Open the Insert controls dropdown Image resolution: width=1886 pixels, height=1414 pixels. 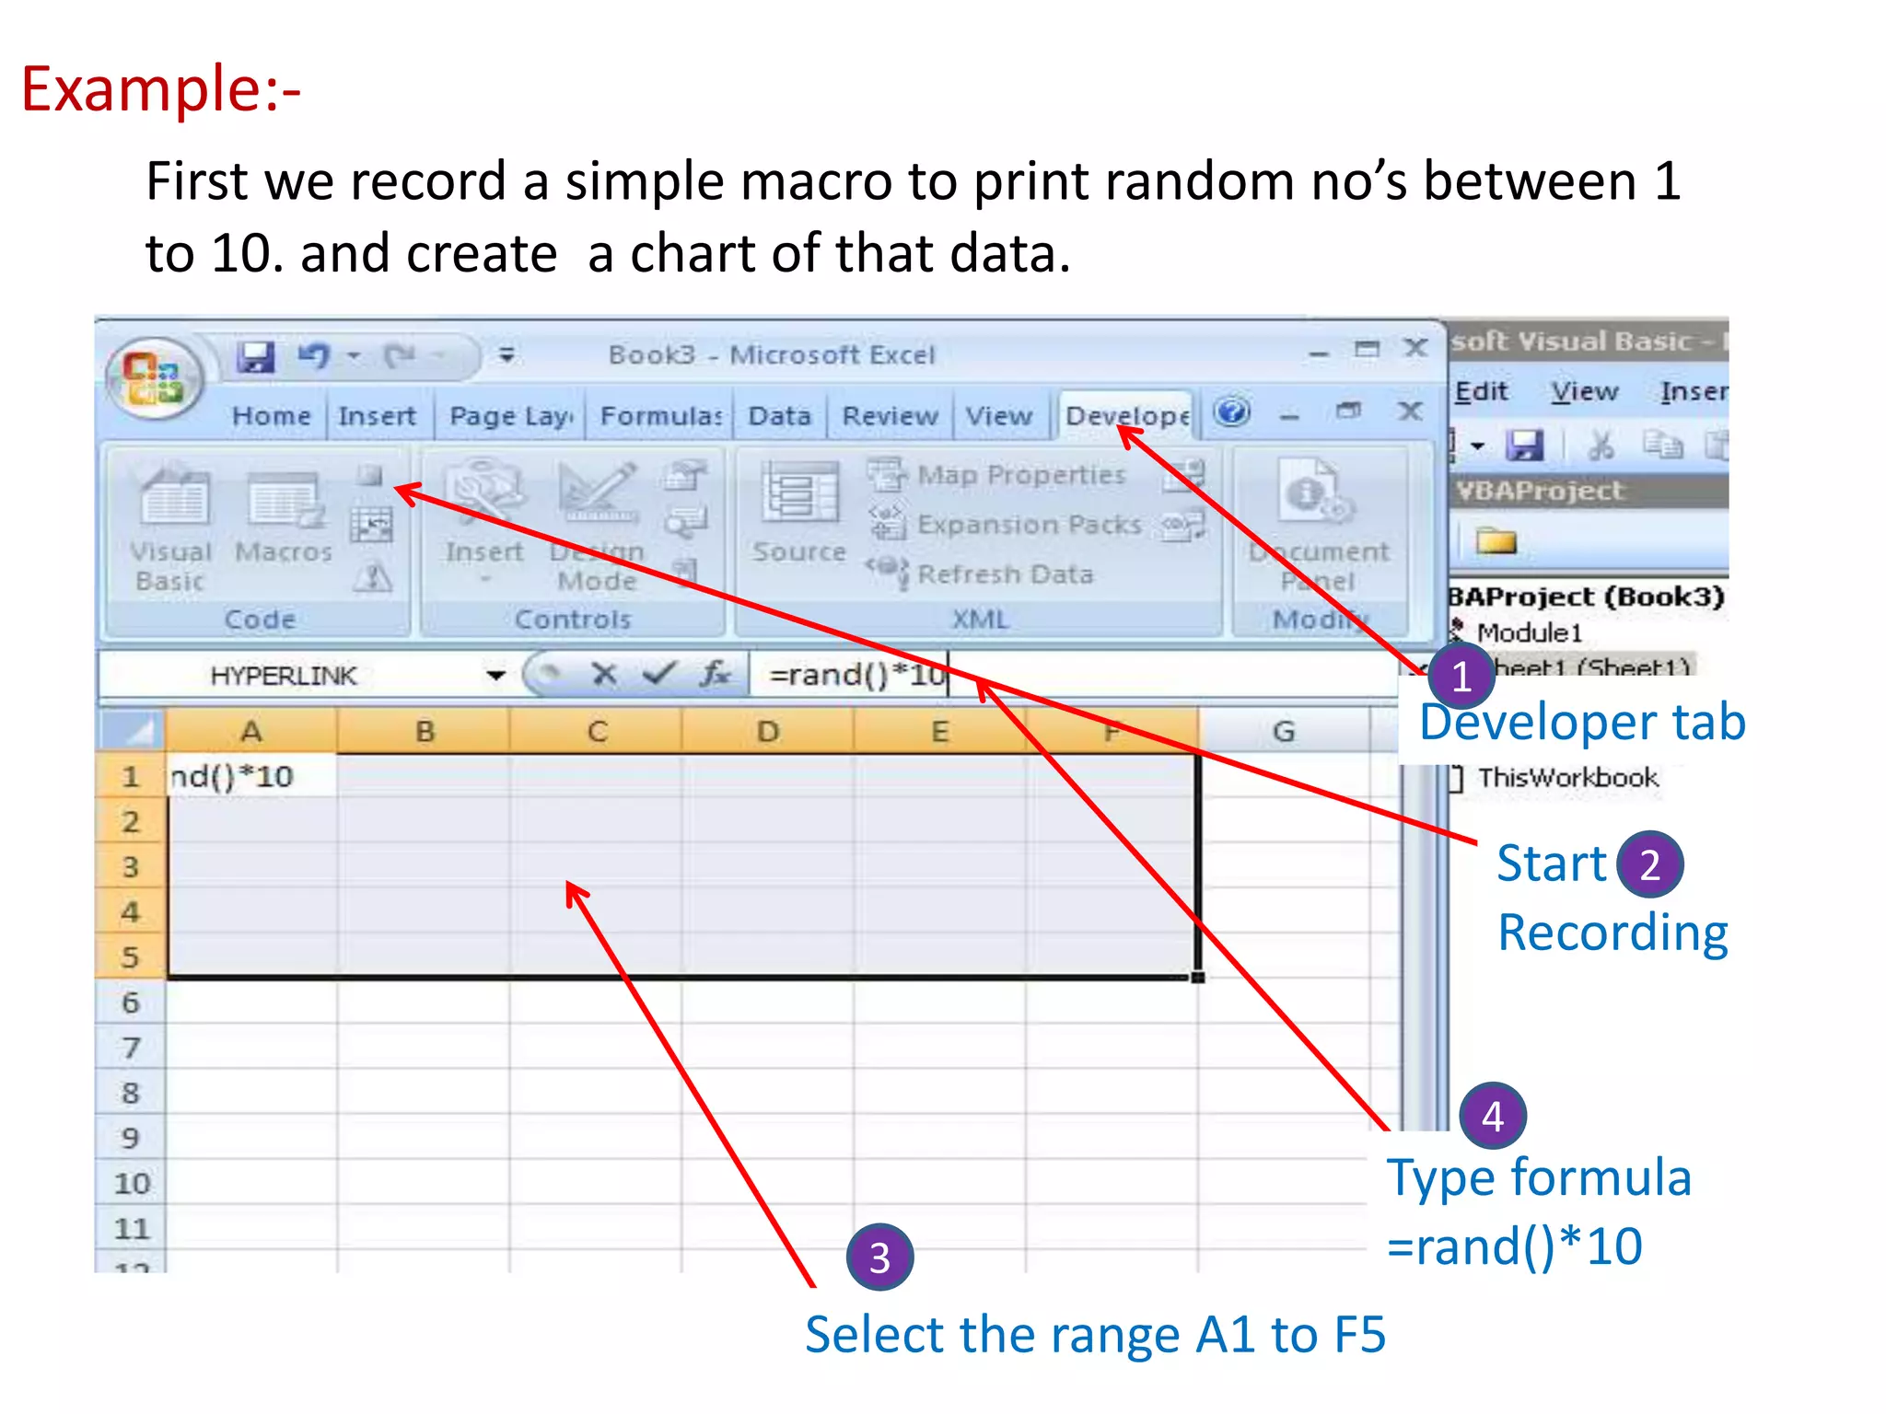484,521
